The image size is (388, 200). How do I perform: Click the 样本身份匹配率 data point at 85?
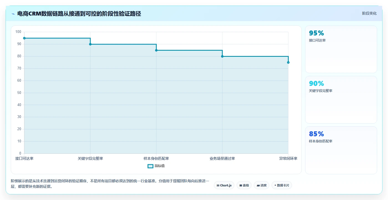pos(156,50)
